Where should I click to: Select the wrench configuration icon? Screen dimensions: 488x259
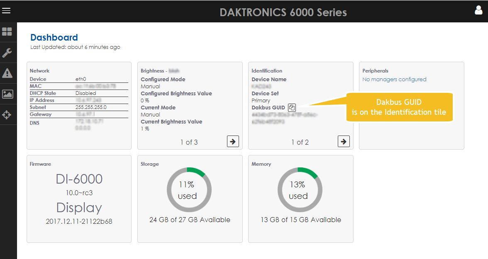point(7,53)
